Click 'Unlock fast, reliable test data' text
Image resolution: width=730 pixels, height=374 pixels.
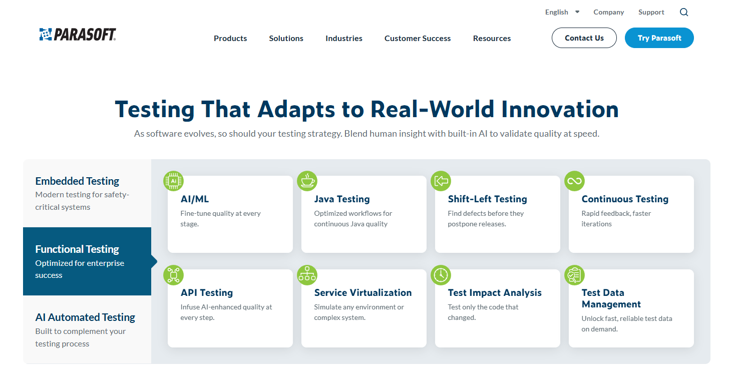[627, 318]
